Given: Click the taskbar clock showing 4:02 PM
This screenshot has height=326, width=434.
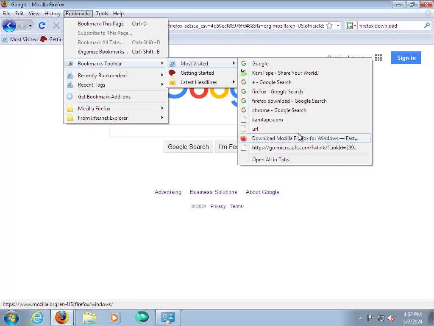Looking at the screenshot, I should click(412, 318).
